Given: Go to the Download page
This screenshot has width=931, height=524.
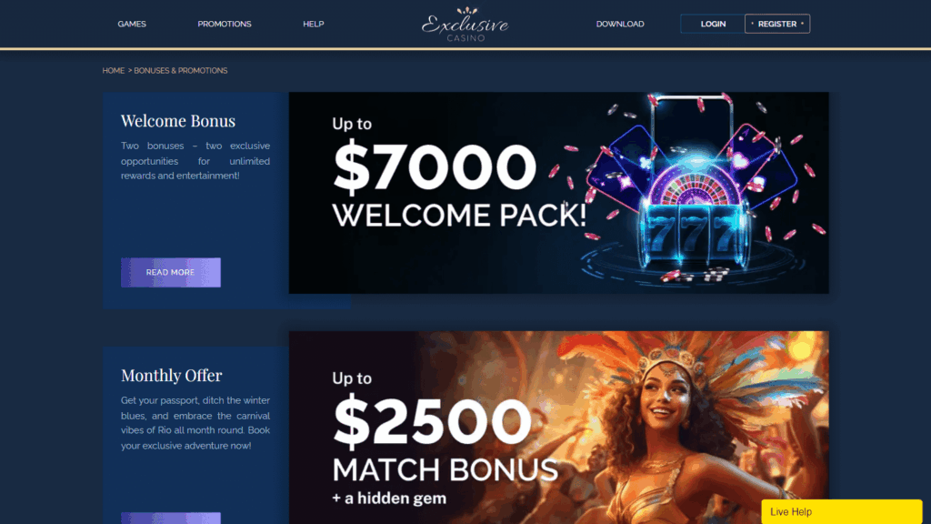Looking at the screenshot, I should click(620, 25).
